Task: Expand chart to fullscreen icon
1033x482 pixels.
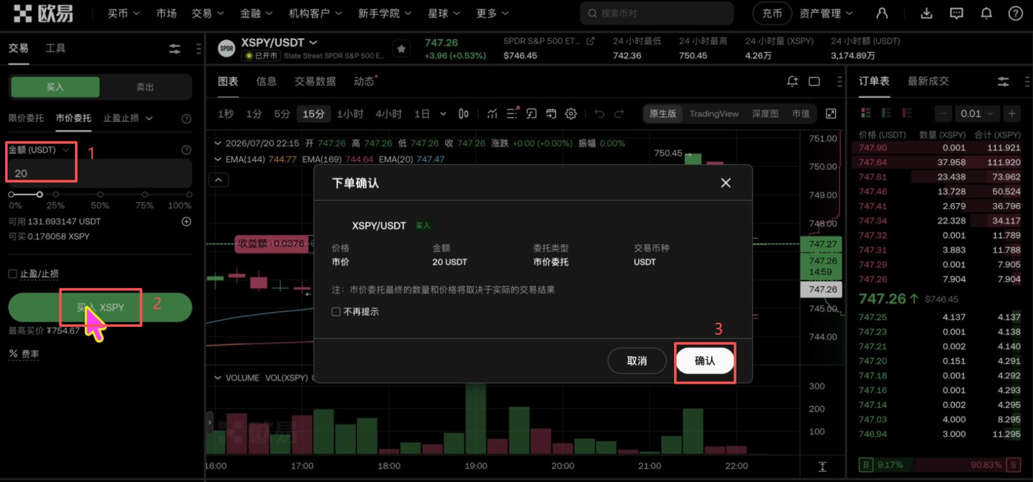Action: (831, 114)
